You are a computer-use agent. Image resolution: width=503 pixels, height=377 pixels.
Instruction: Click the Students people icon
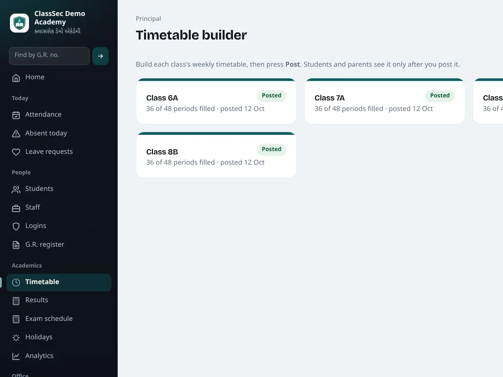16,189
